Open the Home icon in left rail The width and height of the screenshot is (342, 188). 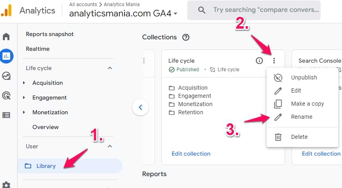click(6, 37)
